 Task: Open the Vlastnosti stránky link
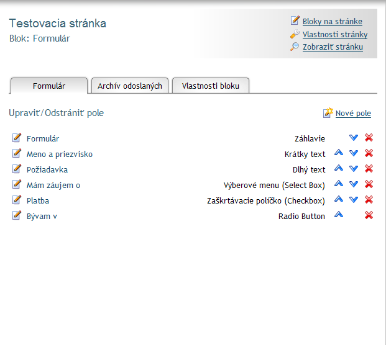pos(335,34)
